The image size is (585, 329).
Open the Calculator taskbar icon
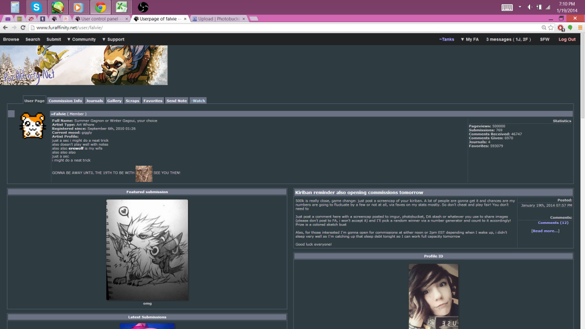coord(15,7)
